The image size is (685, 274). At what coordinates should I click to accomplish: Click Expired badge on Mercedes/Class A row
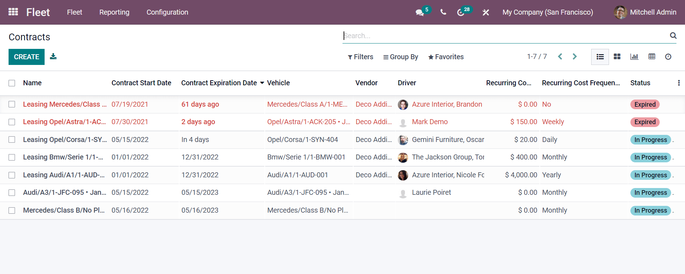pyautogui.click(x=645, y=105)
